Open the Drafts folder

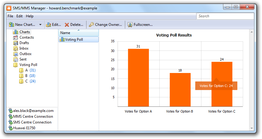[x=24, y=43]
